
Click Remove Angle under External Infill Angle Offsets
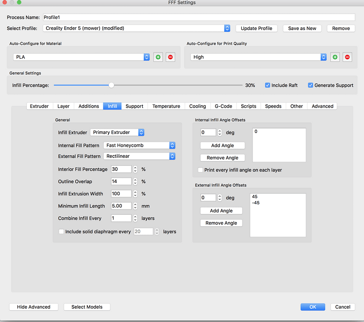pos(221,223)
